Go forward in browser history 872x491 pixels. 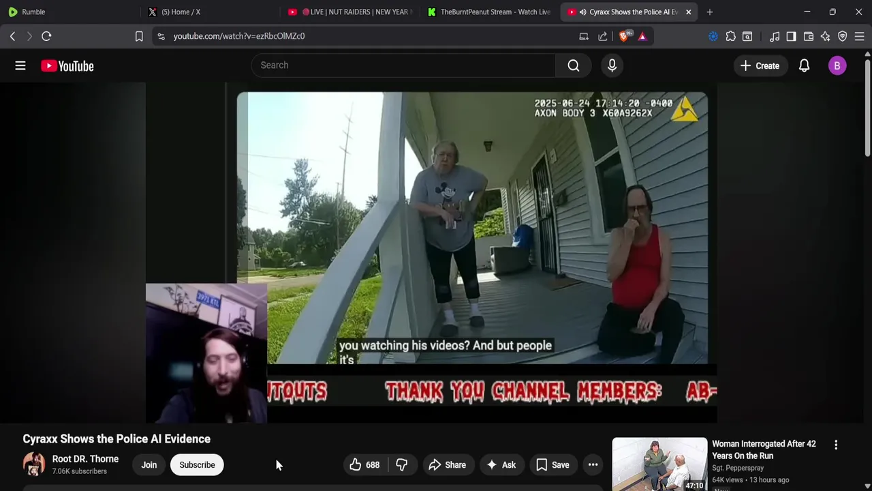29,36
